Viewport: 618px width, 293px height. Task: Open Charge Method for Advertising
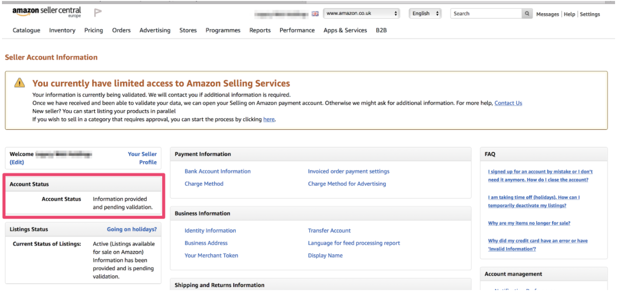tap(347, 184)
